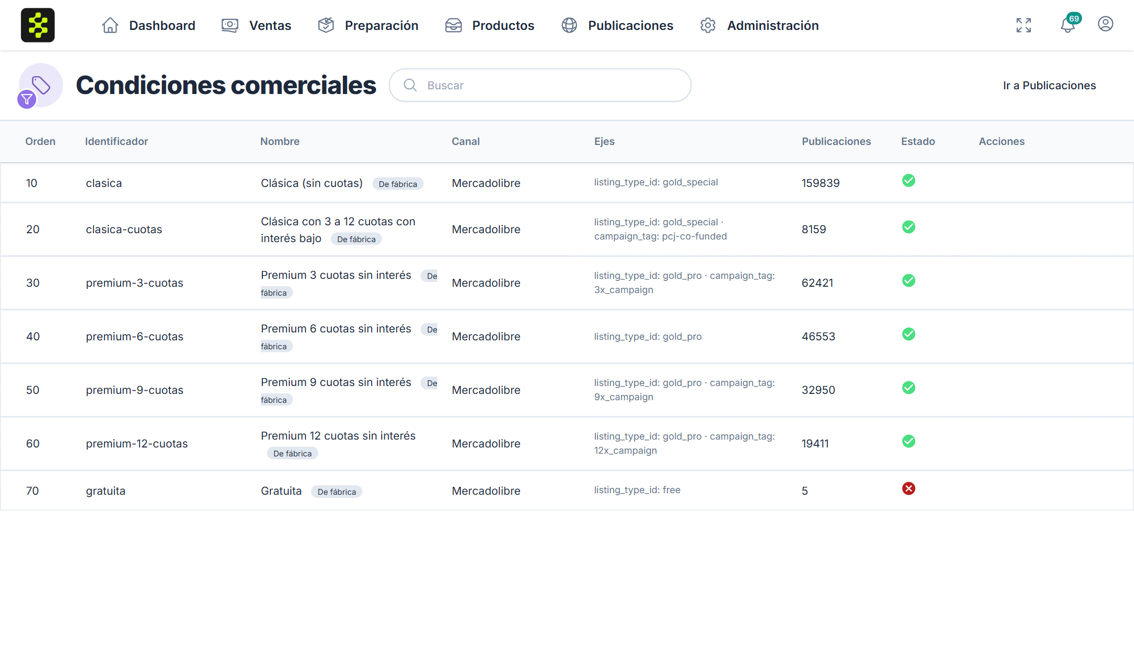Screen dimensions: 1134x646
Task: Click the Productos inbox icon
Action: click(x=454, y=25)
